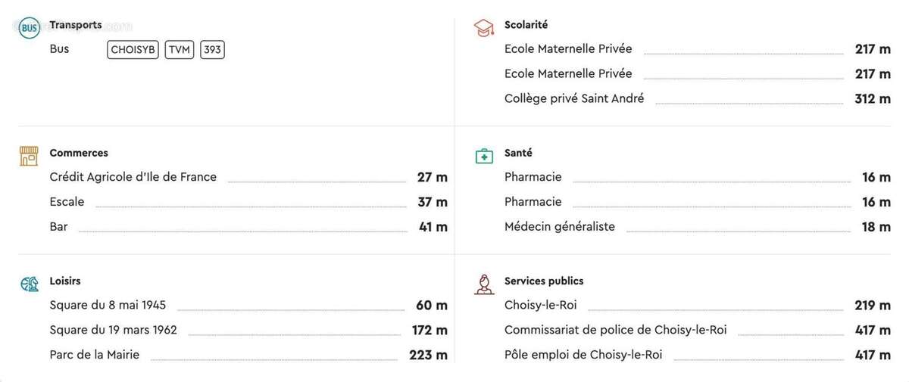Screen dimensions: 909x382
Task: Open Square du 8 mai 1945
Action: click(108, 306)
